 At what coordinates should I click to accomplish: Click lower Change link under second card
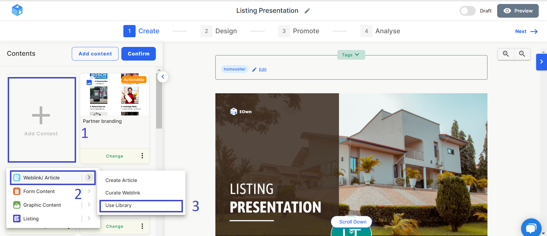pyautogui.click(x=115, y=226)
